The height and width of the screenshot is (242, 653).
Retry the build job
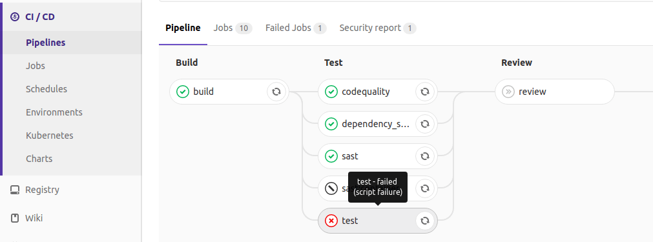click(x=276, y=92)
